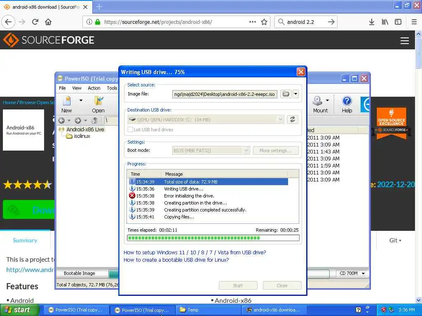The height and width of the screenshot is (316, 422).
Task: Expand the Mount button dropdown arrow
Action: tap(327, 100)
